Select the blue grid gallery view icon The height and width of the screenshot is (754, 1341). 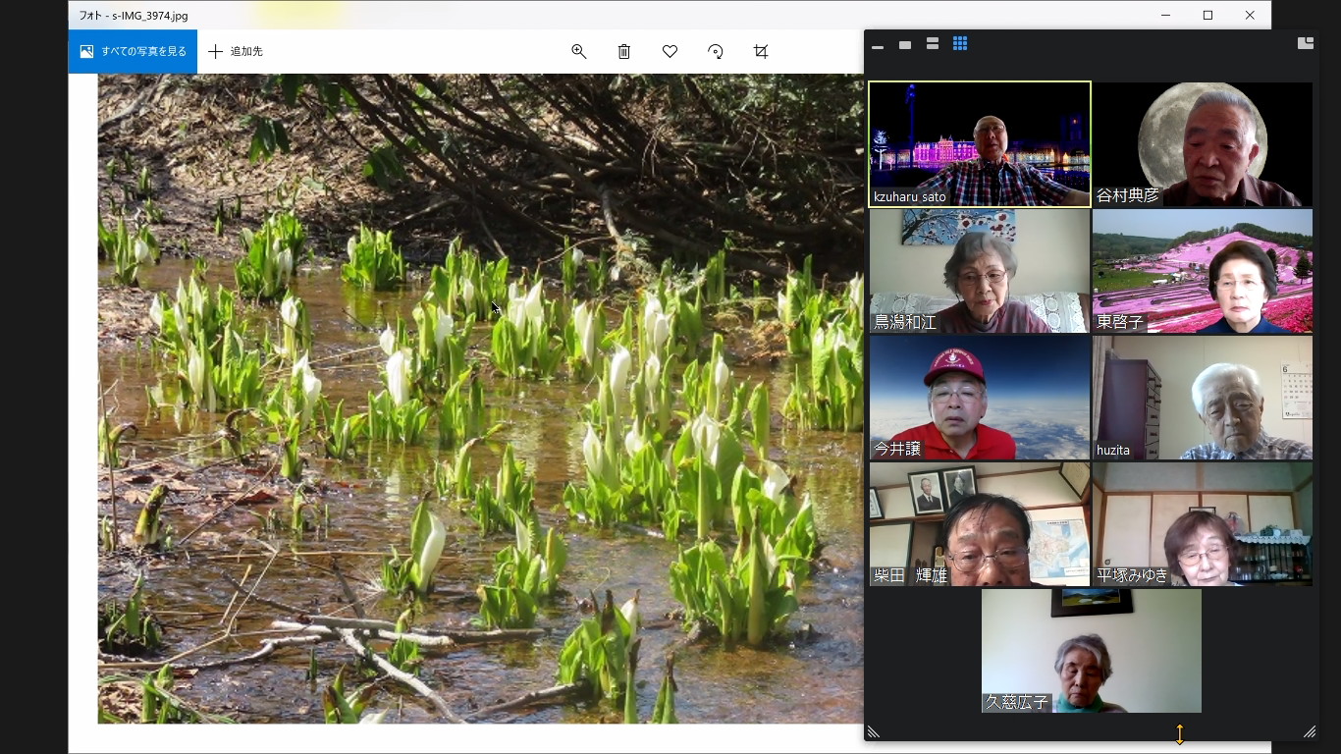pos(960,44)
